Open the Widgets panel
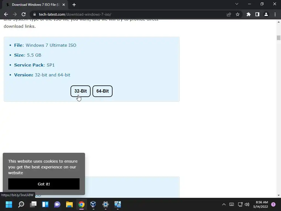This screenshot has height=211, width=281. [x=45, y=204]
